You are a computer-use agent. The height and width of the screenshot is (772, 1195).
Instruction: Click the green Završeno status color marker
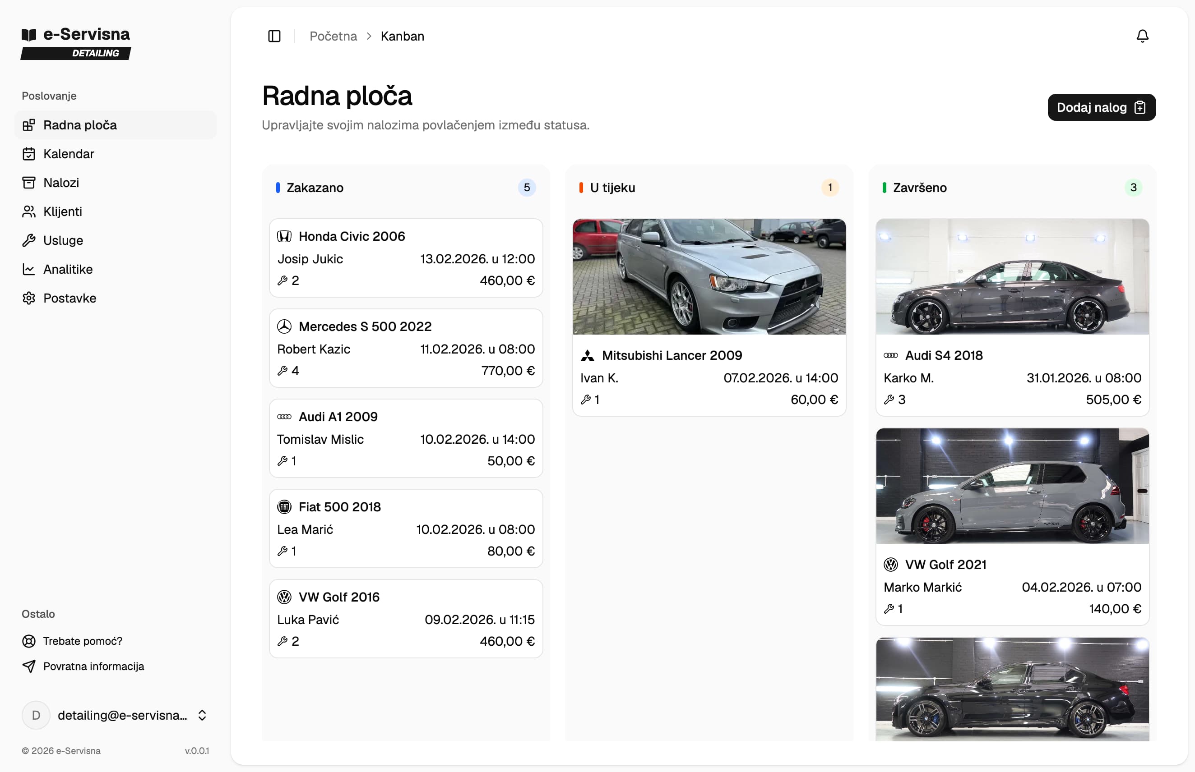(884, 188)
